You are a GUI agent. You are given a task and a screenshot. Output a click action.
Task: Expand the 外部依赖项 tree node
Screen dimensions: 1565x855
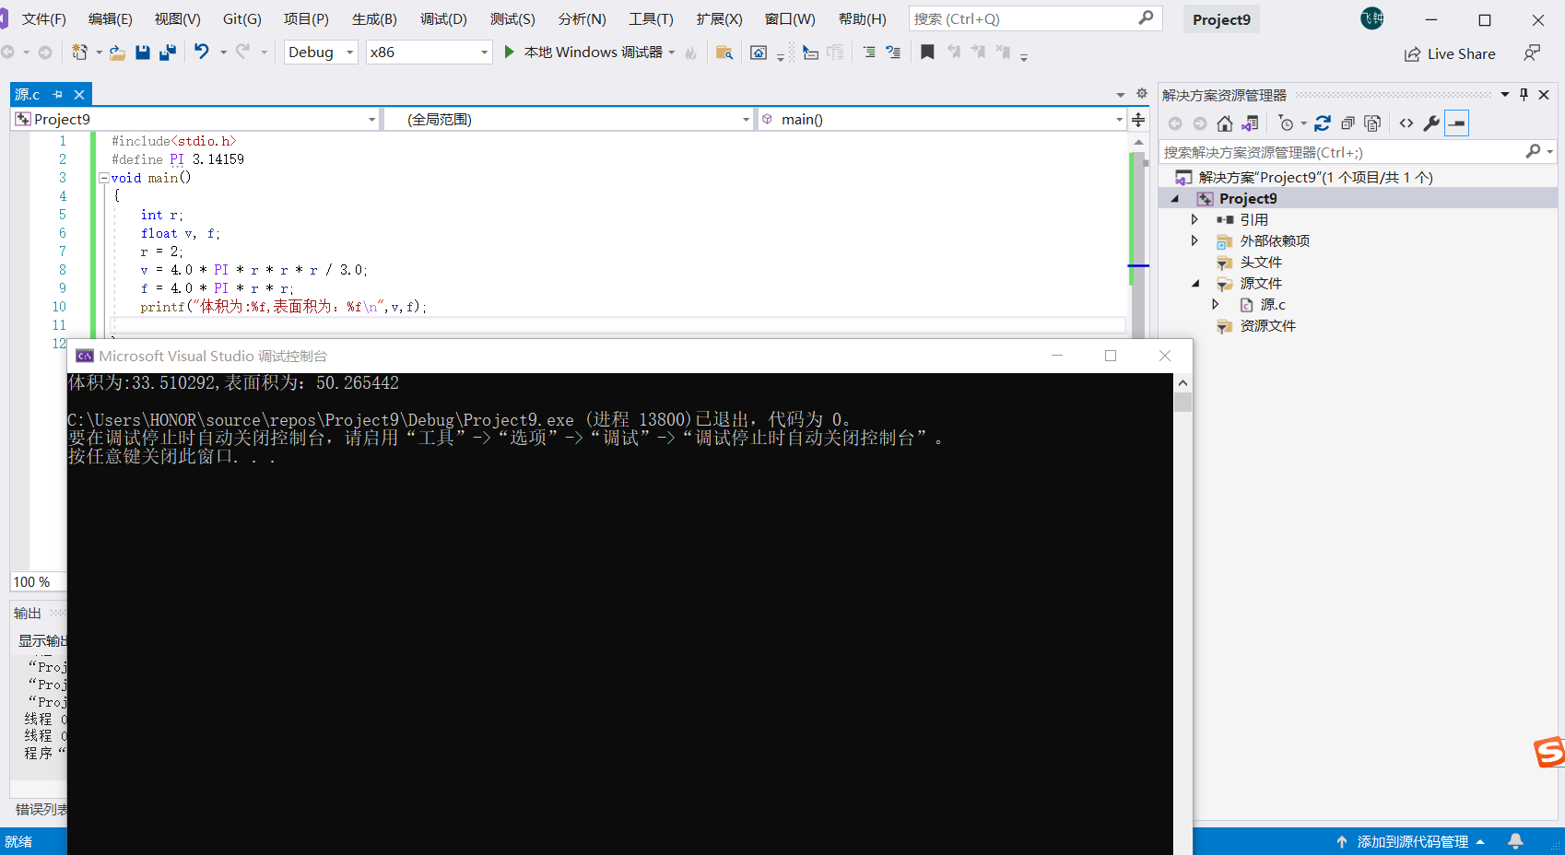pyautogui.click(x=1194, y=240)
